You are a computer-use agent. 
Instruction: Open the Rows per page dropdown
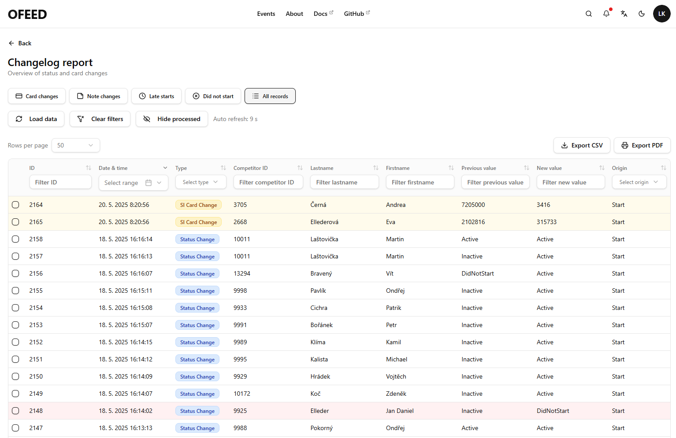point(76,145)
